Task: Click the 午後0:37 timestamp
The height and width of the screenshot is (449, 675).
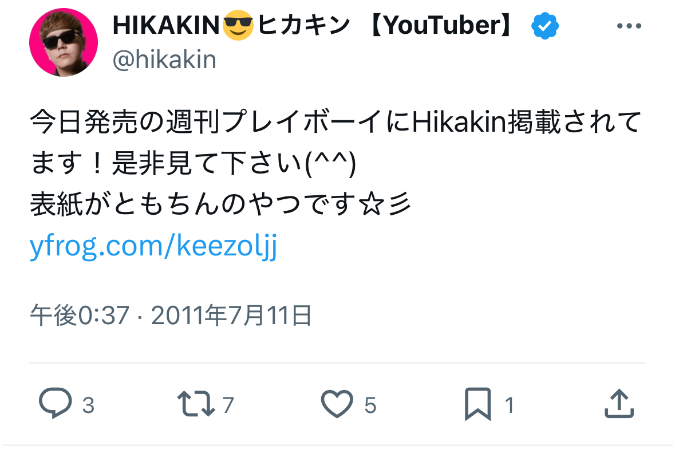Action: coord(80,316)
